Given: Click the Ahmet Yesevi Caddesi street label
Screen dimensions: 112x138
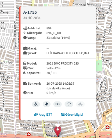Looking at the screenshot, I should click(15, 34).
